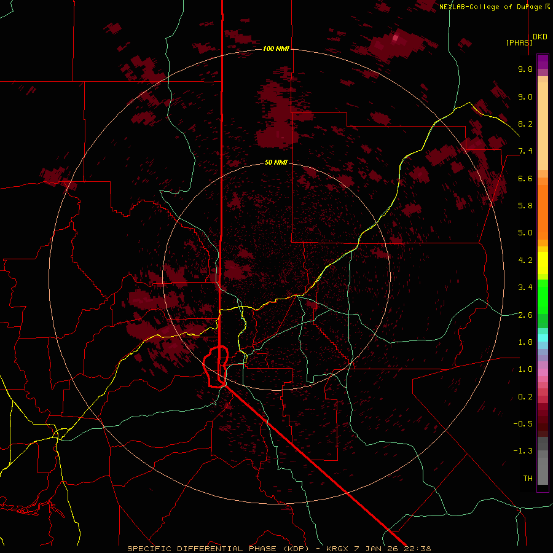Click the 7.4 value on the color scale

(x=525, y=151)
